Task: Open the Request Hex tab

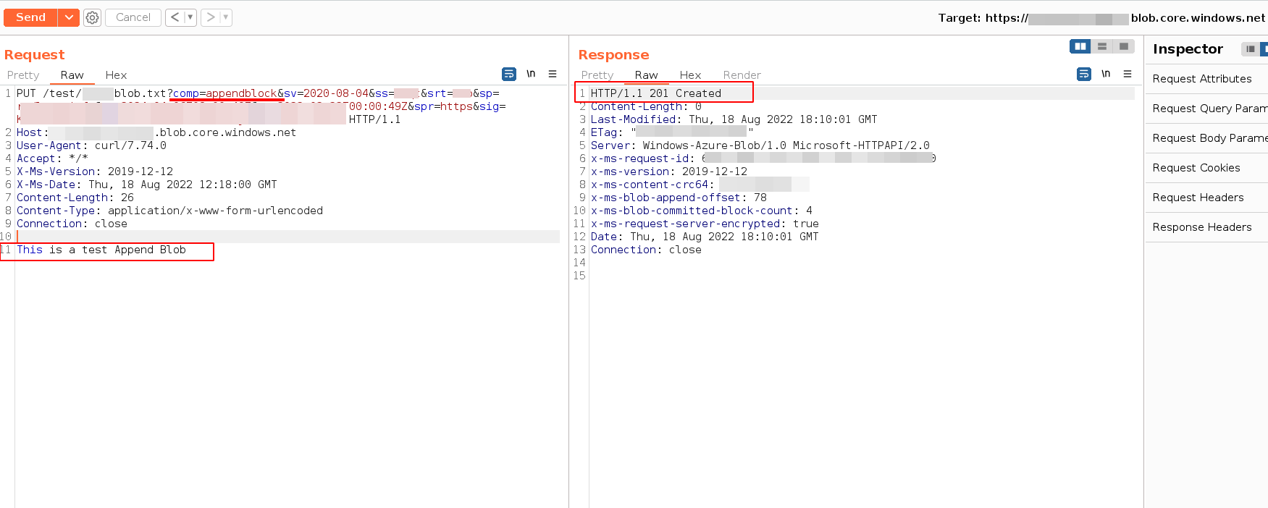Action: click(116, 75)
